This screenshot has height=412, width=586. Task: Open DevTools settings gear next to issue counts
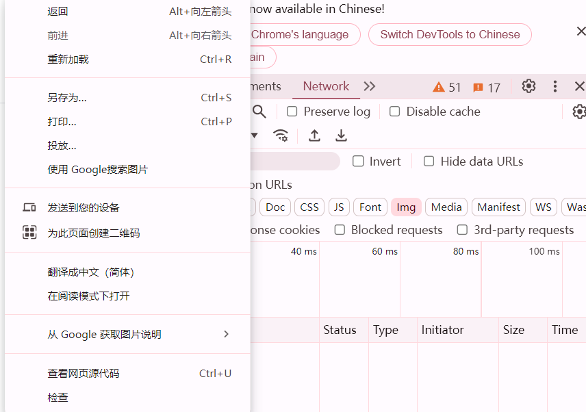(528, 86)
